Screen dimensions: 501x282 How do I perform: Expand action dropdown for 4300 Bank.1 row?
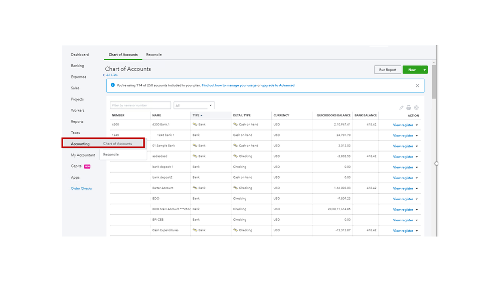click(417, 125)
